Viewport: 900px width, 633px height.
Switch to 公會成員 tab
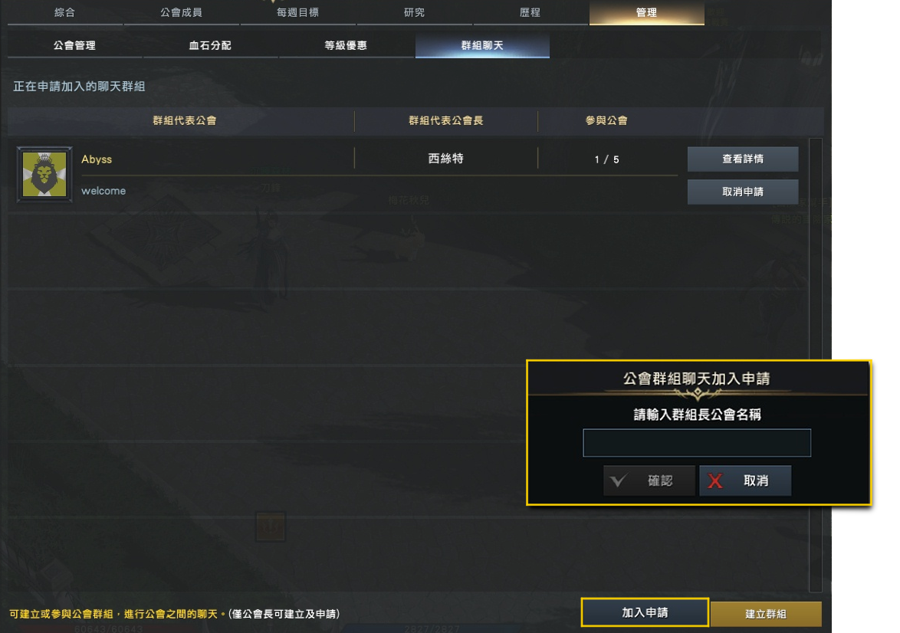(182, 12)
